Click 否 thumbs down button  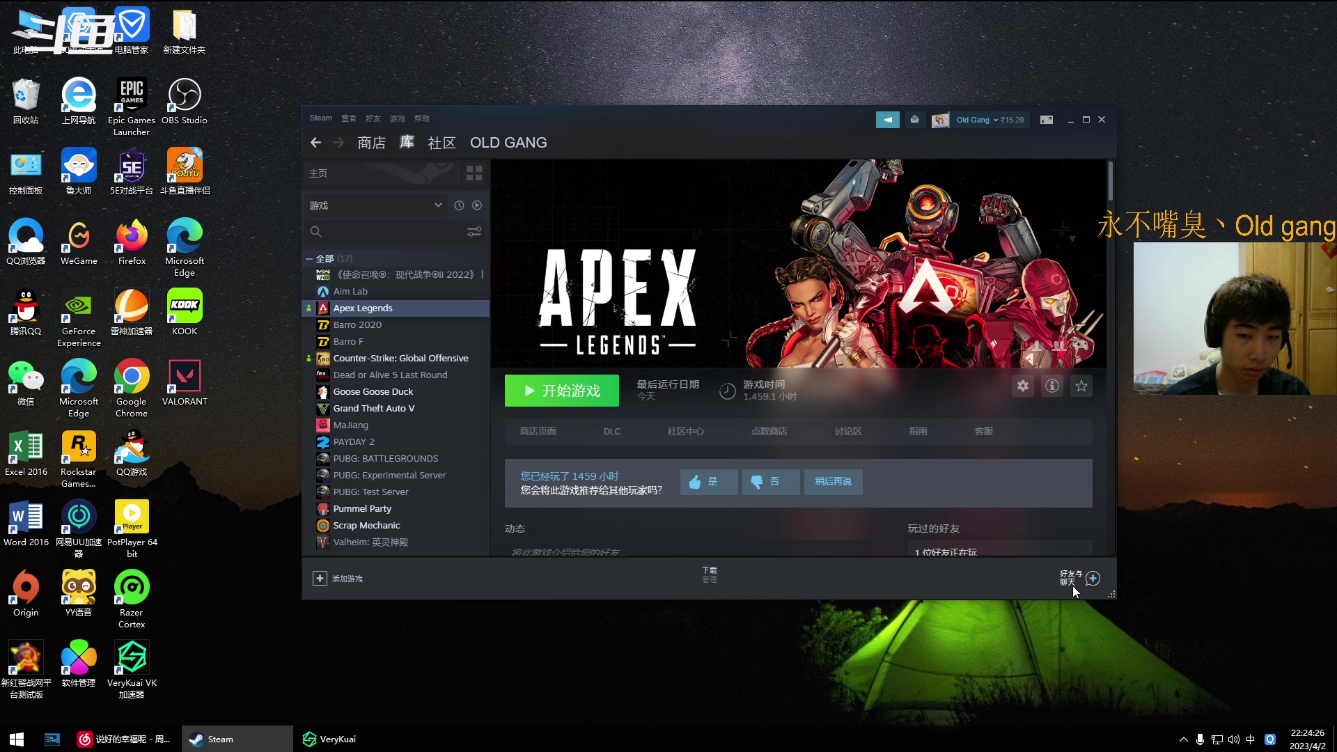(771, 482)
